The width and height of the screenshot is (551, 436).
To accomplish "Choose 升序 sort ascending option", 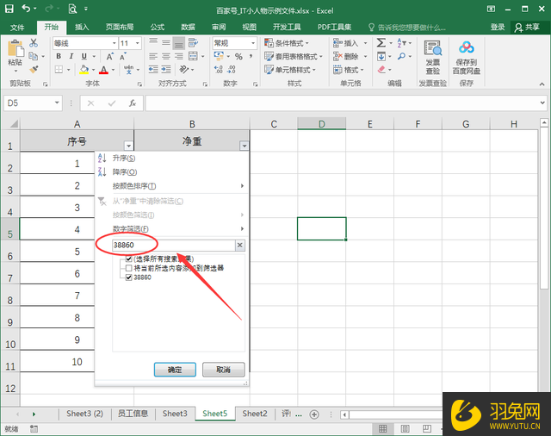I will pyautogui.click(x=124, y=159).
